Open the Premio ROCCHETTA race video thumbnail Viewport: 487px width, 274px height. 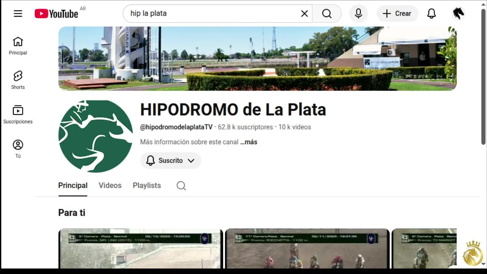307,249
